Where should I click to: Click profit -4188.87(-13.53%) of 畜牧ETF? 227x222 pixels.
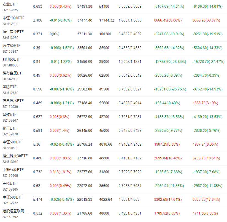tap(169, 117)
